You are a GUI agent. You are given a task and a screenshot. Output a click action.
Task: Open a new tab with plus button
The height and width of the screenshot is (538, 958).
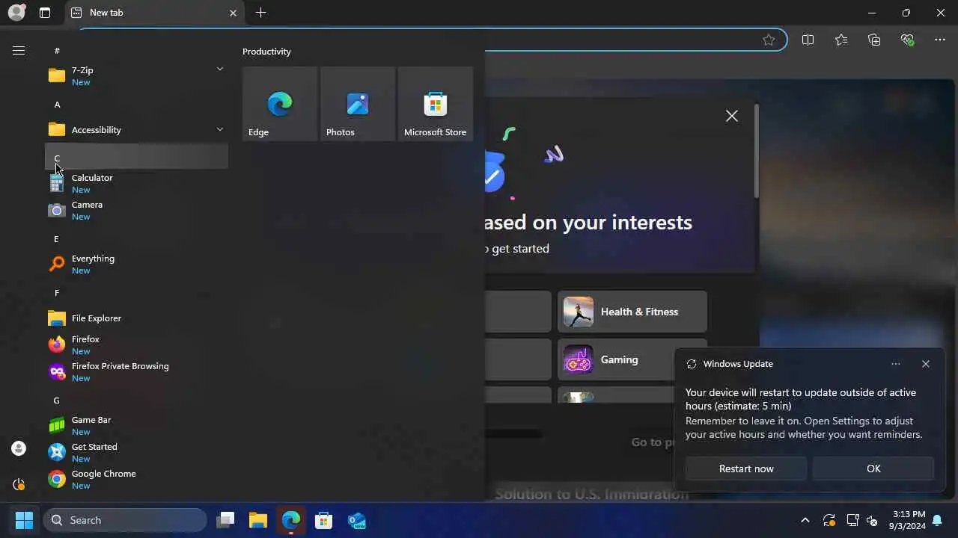260,13
